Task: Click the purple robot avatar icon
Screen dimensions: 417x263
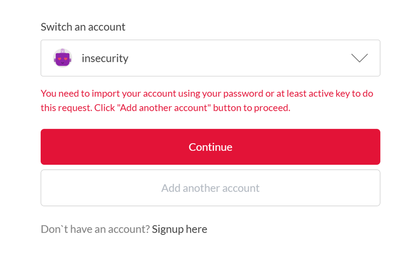Action: coord(62,58)
